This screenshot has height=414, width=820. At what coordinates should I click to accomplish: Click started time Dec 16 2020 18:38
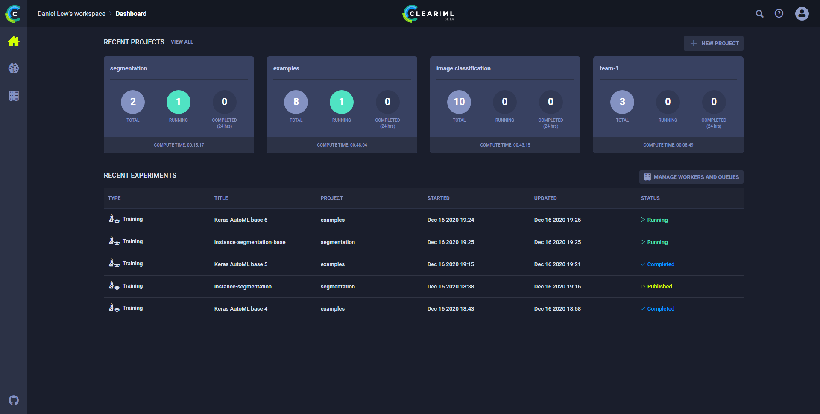(x=451, y=287)
